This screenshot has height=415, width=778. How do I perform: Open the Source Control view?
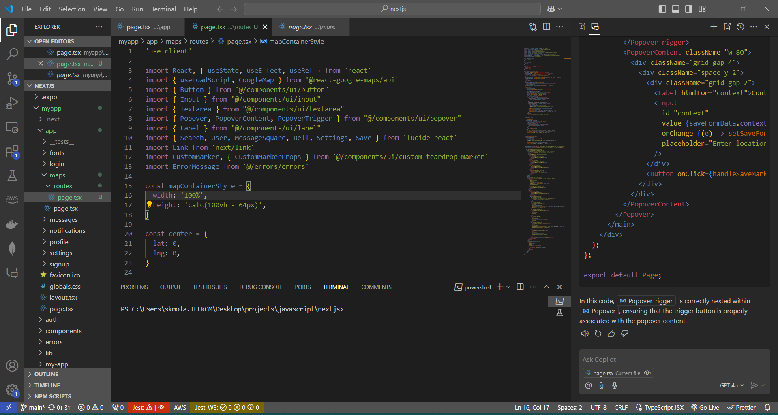12,79
